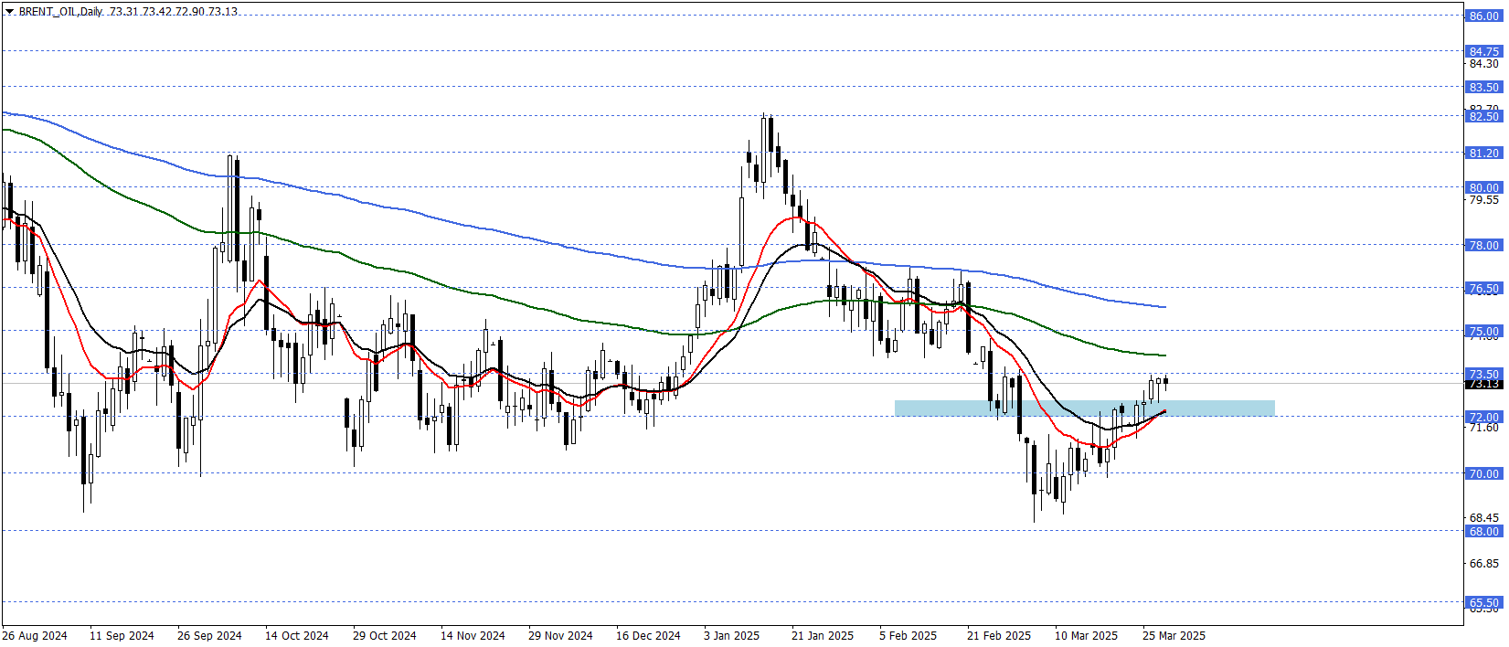Click the 79.55 price scale value
This screenshot has width=1509, height=647.
tap(1484, 200)
